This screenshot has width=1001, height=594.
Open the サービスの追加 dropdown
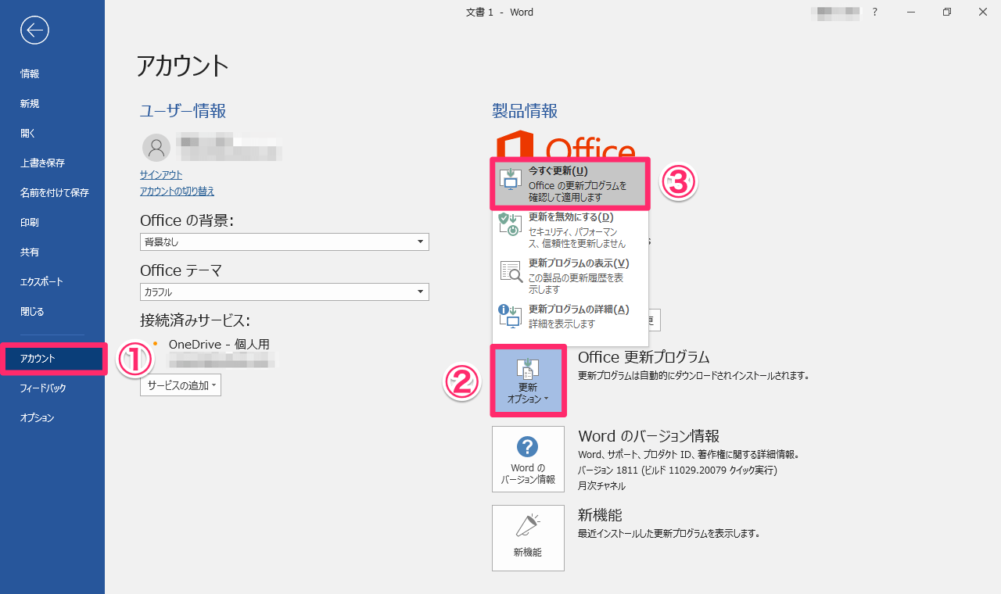[181, 385]
